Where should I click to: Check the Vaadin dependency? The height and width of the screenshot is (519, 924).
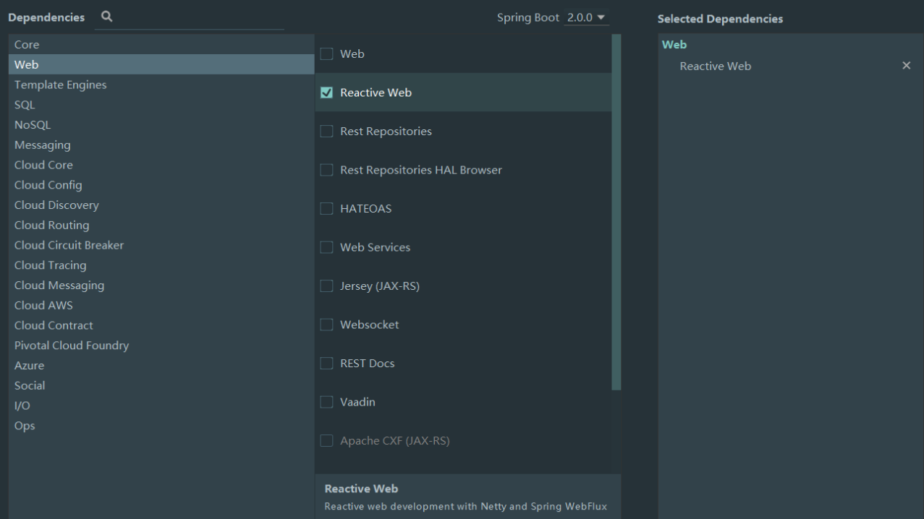coord(326,402)
